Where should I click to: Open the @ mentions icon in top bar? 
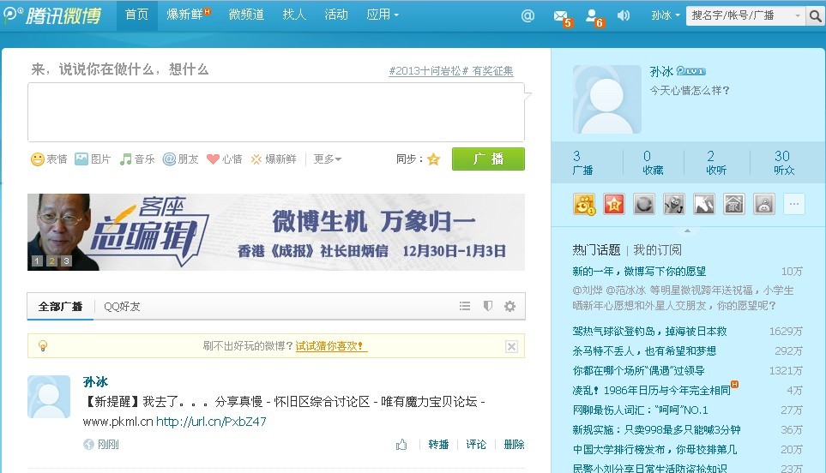point(528,15)
